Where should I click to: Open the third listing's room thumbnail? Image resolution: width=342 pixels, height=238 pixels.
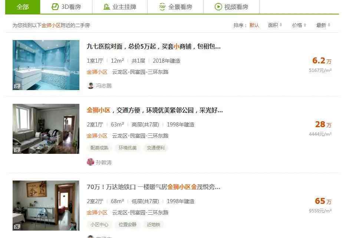point(46,205)
